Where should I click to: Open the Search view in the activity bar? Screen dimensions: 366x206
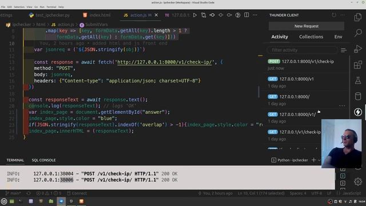358,33
